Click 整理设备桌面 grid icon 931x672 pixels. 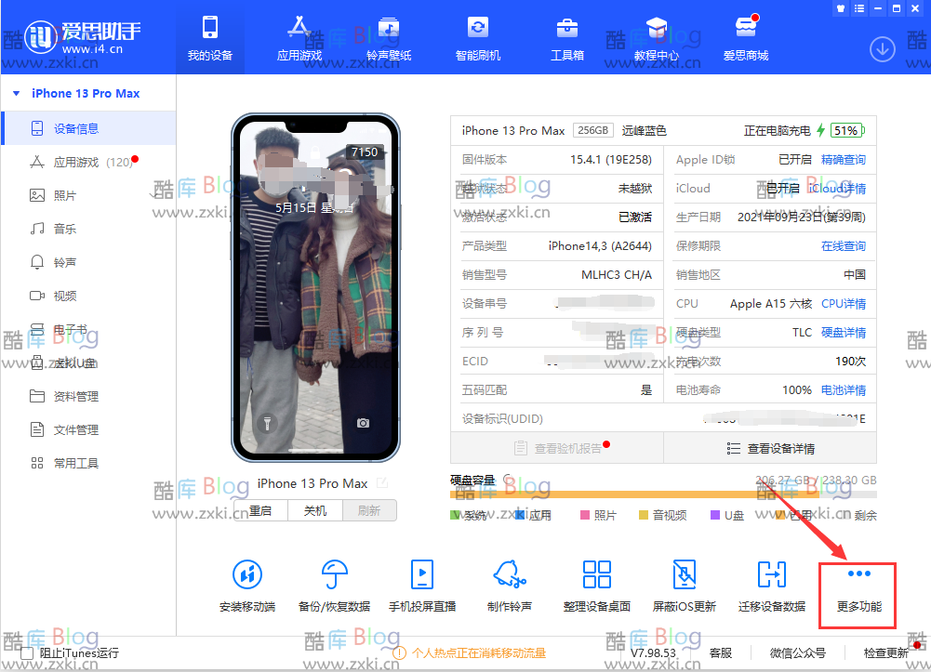[x=596, y=575]
